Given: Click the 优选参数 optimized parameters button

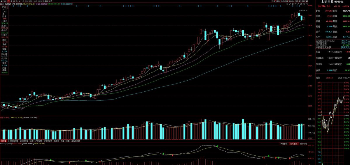Looking at the screenshot, I should pyautogui.click(x=284, y=144).
